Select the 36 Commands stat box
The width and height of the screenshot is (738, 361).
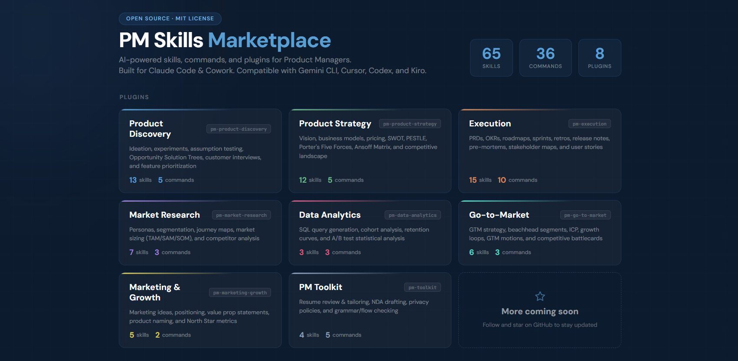(x=545, y=58)
